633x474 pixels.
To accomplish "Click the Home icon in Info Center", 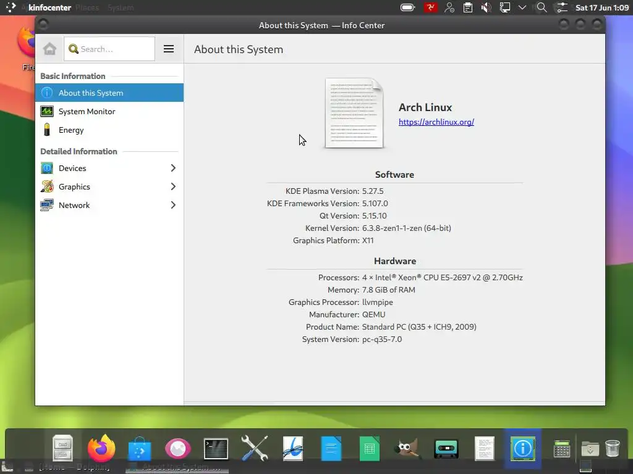I will (x=49, y=49).
